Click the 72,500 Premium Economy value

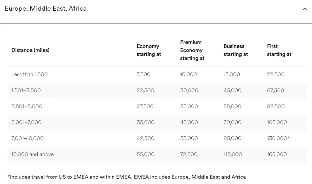(x=189, y=154)
